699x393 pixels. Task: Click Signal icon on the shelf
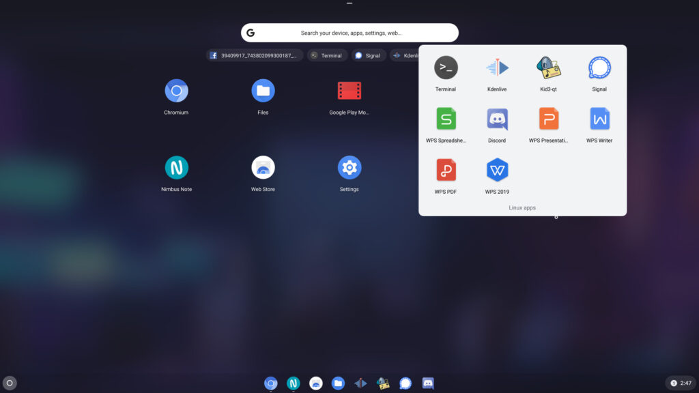(405, 383)
